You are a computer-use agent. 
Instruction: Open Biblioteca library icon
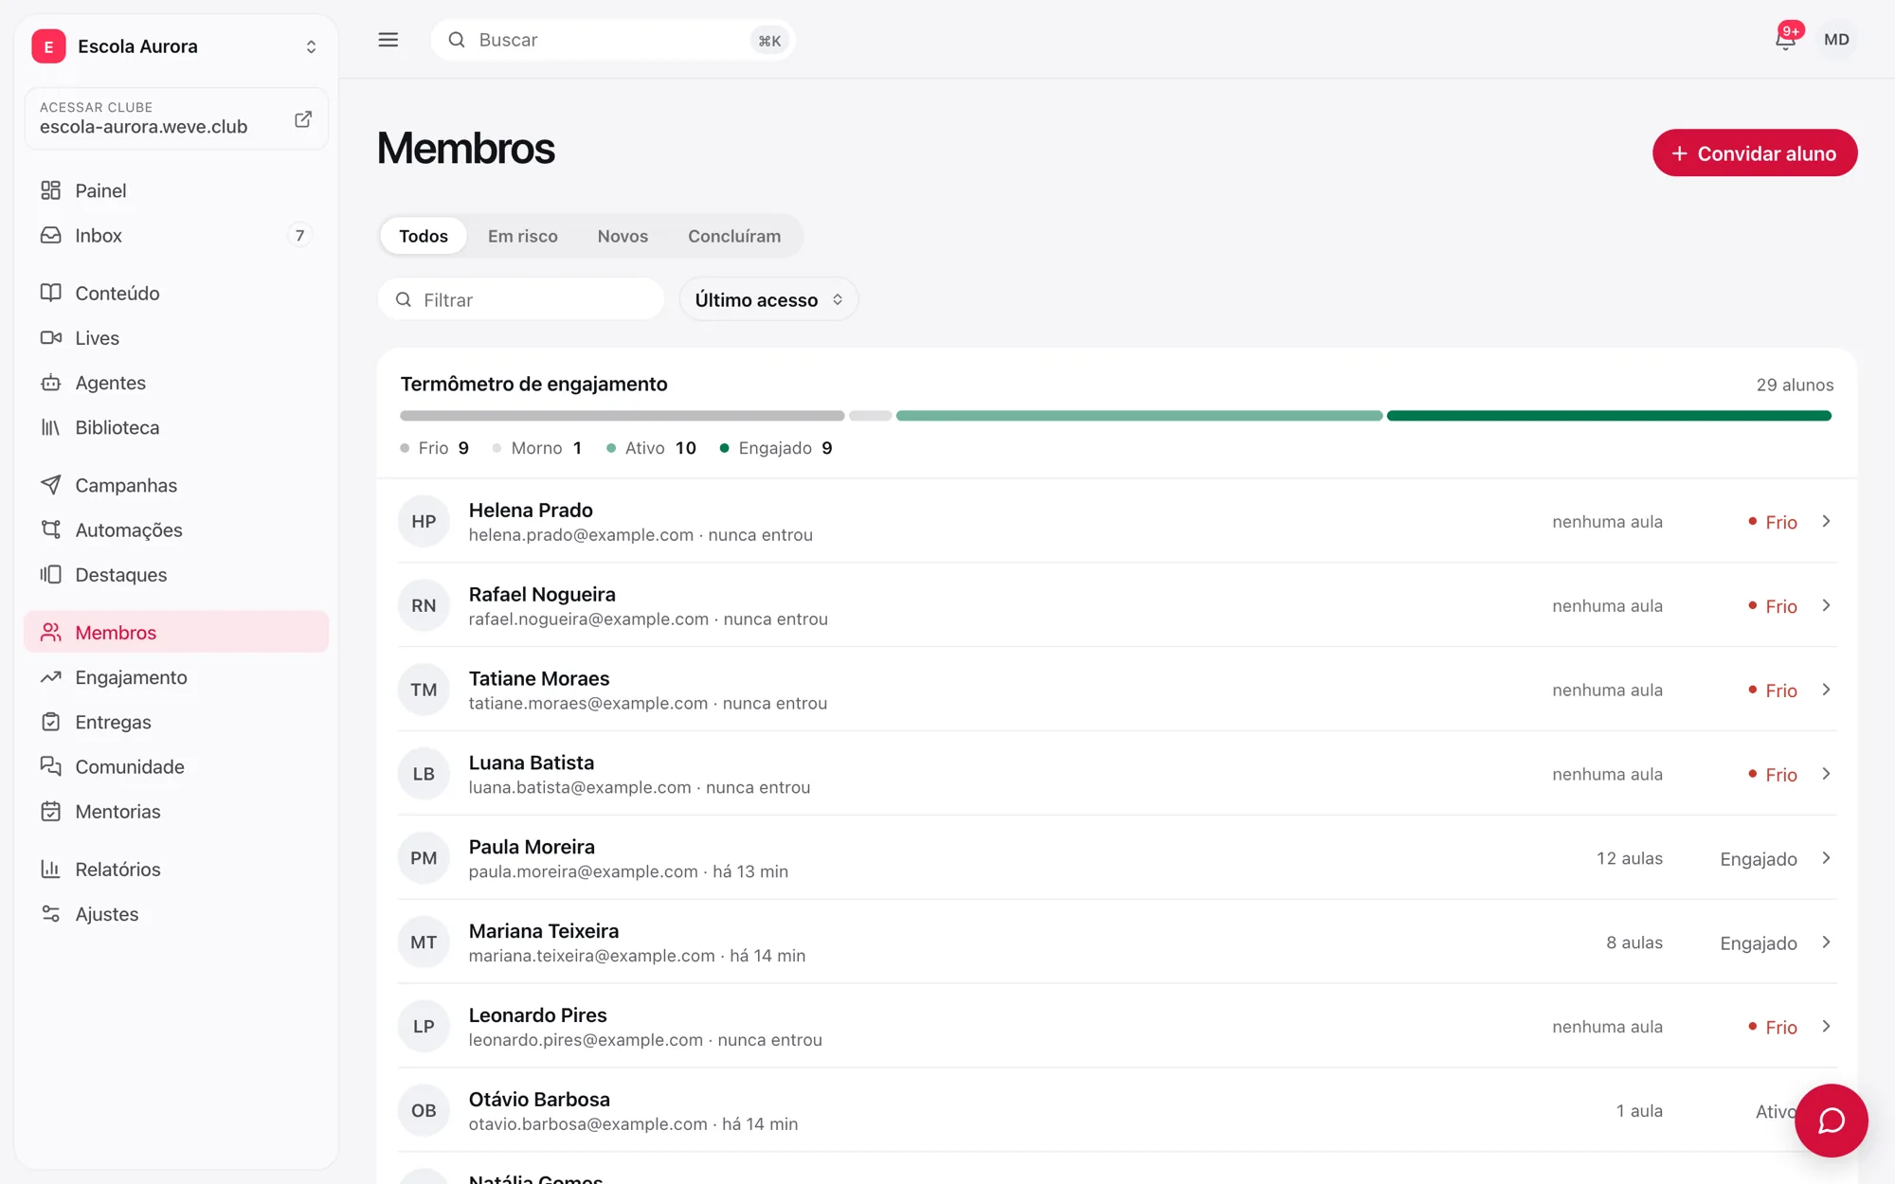click(x=51, y=427)
